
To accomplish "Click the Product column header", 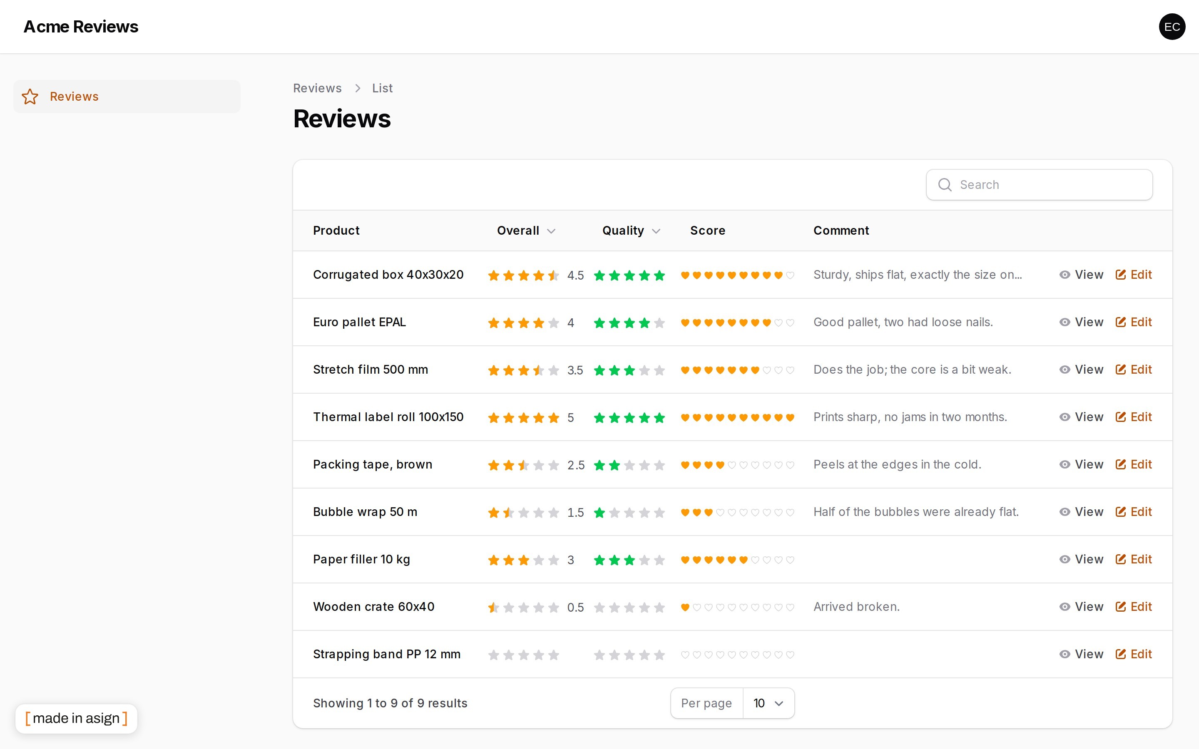I will [x=336, y=231].
